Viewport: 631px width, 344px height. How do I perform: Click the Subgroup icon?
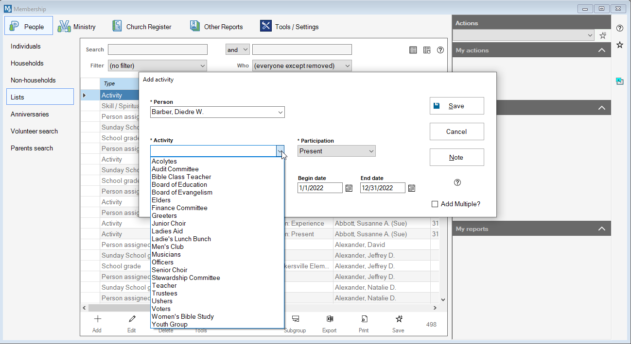tap(295, 319)
